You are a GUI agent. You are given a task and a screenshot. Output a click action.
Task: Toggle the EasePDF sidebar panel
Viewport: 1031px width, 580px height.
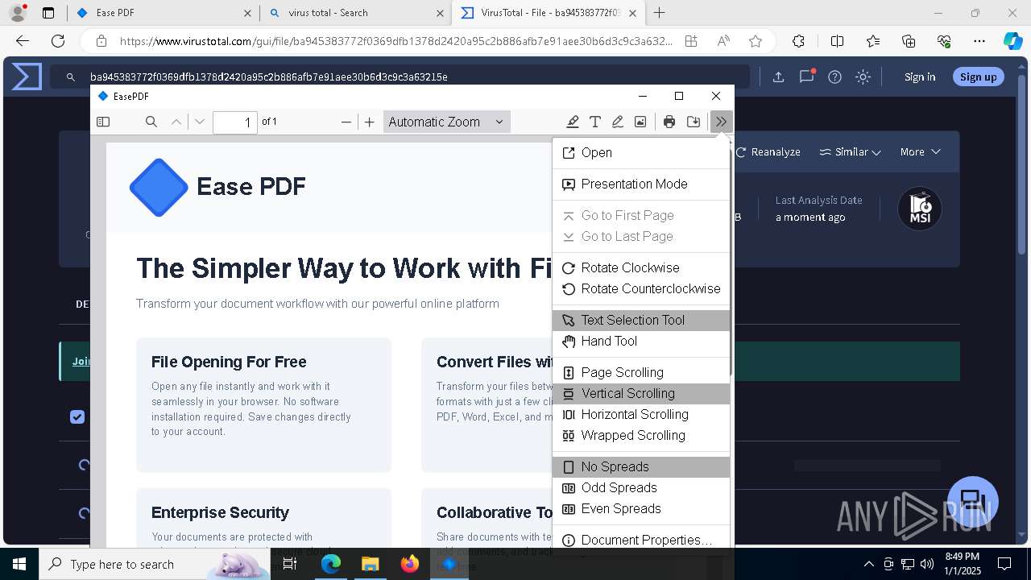point(103,122)
